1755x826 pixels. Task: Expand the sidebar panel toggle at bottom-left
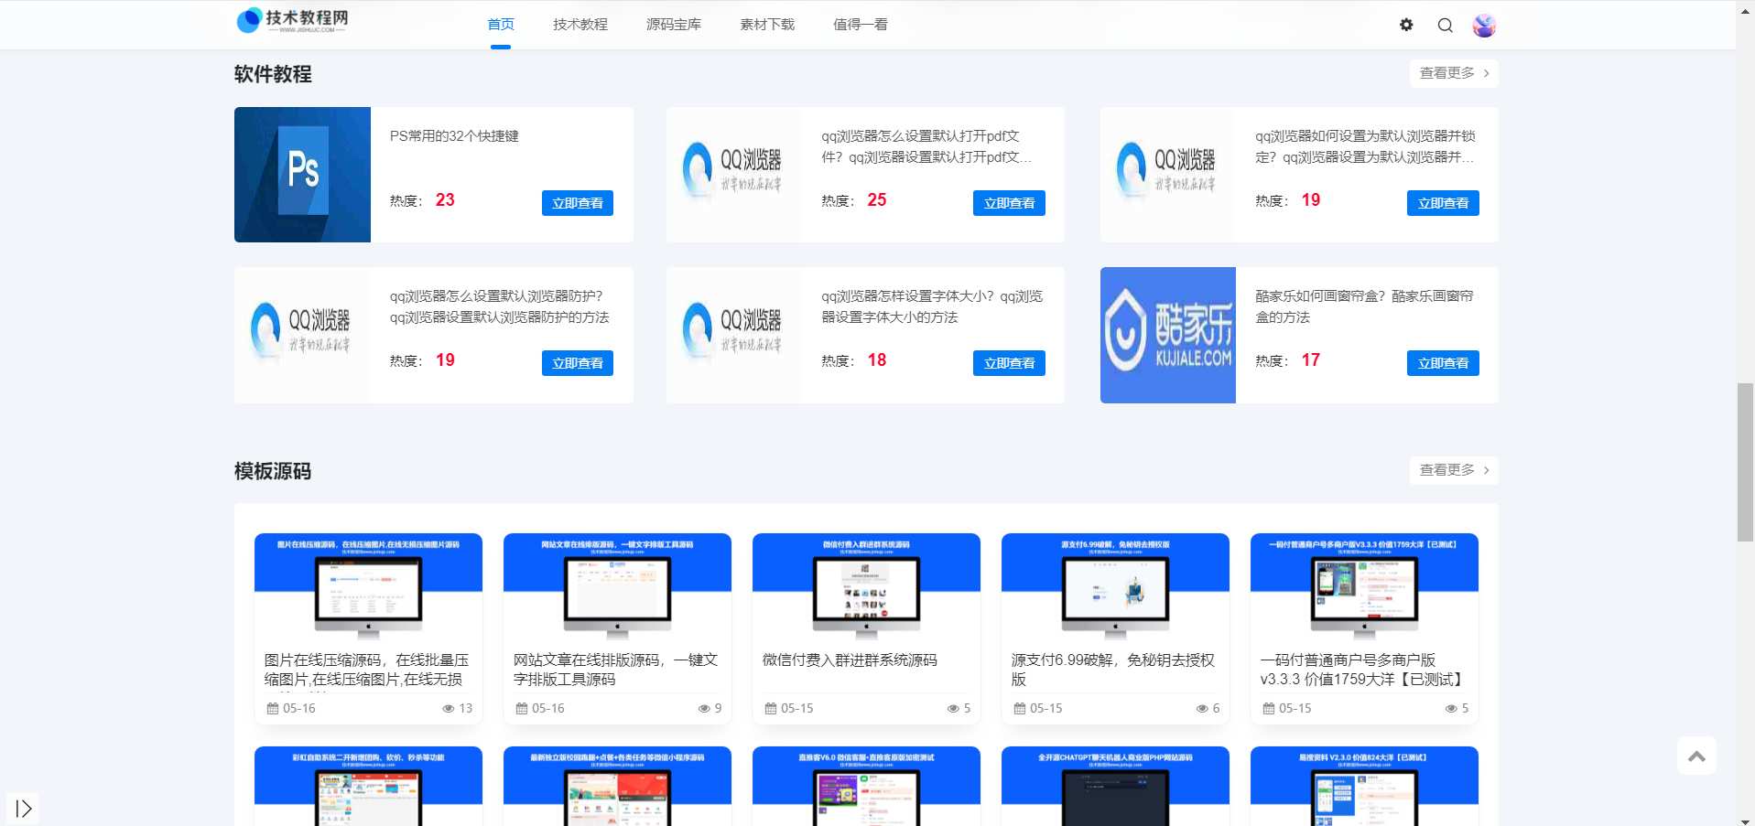point(24,809)
